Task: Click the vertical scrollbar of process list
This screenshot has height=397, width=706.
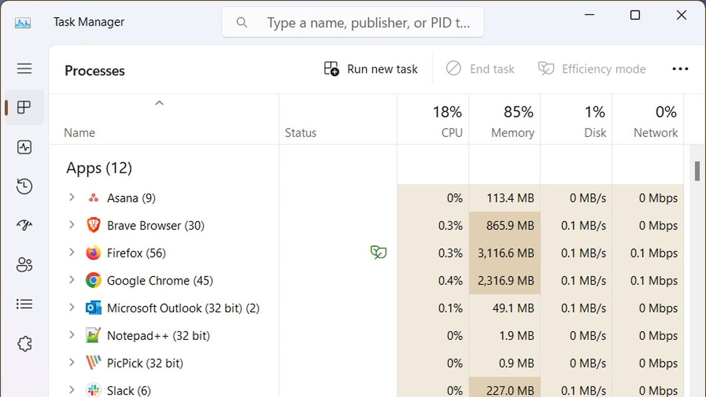Action: tap(694, 171)
